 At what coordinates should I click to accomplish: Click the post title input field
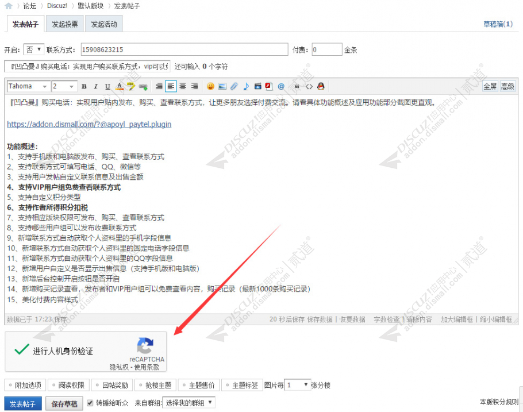[87, 67]
